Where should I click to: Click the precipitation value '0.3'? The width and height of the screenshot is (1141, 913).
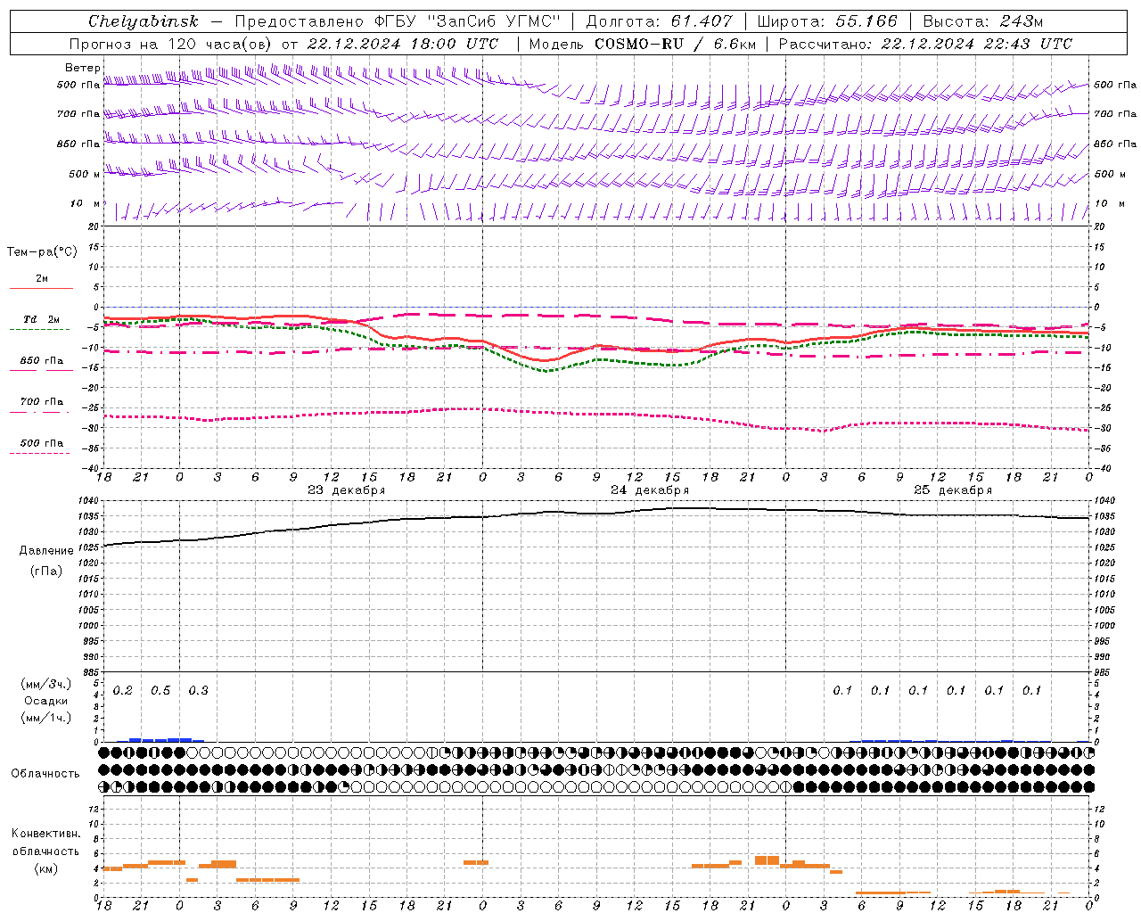pyautogui.click(x=199, y=691)
